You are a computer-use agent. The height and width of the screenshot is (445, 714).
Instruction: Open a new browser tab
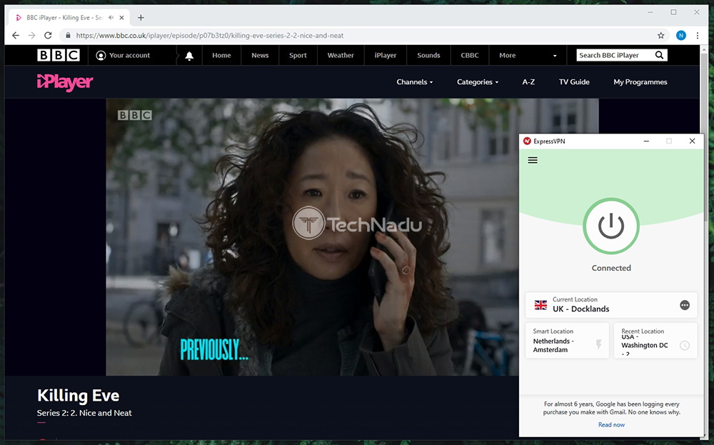(x=141, y=18)
